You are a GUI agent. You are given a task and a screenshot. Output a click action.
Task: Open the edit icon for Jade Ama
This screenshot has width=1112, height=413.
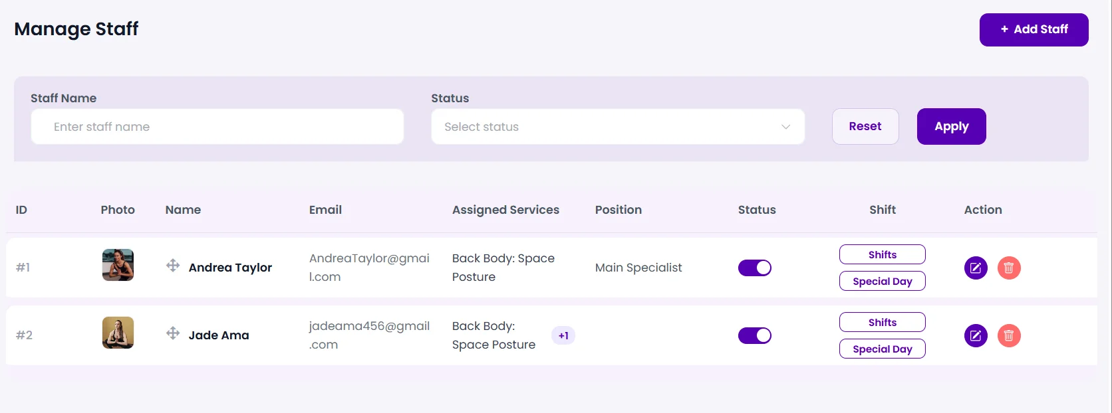click(976, 335)
